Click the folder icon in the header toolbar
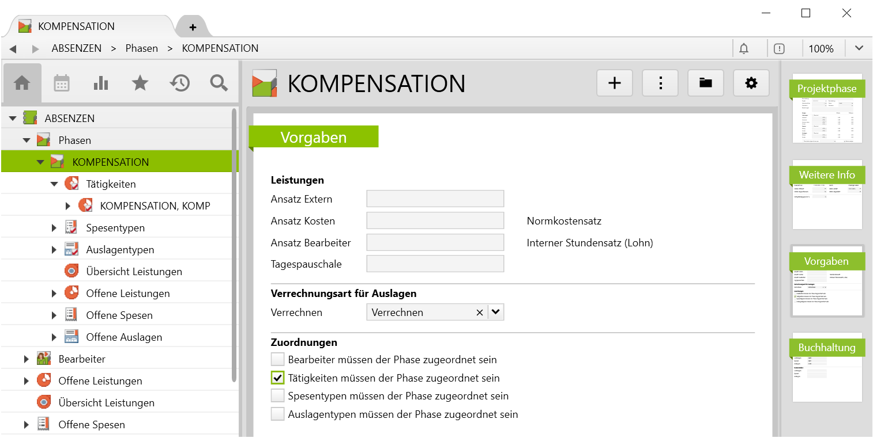This screenshot has width=873, height=438. pyautogui.click(x=705, y=82)
